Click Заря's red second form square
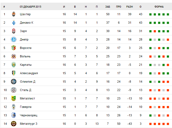 pyautogui.click(x=155, y=31)
